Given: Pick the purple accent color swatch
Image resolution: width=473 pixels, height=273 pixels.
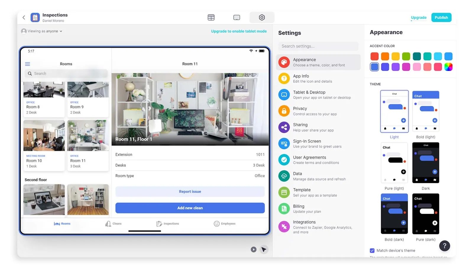Looking at the screenshot, I should coord(396,67).
